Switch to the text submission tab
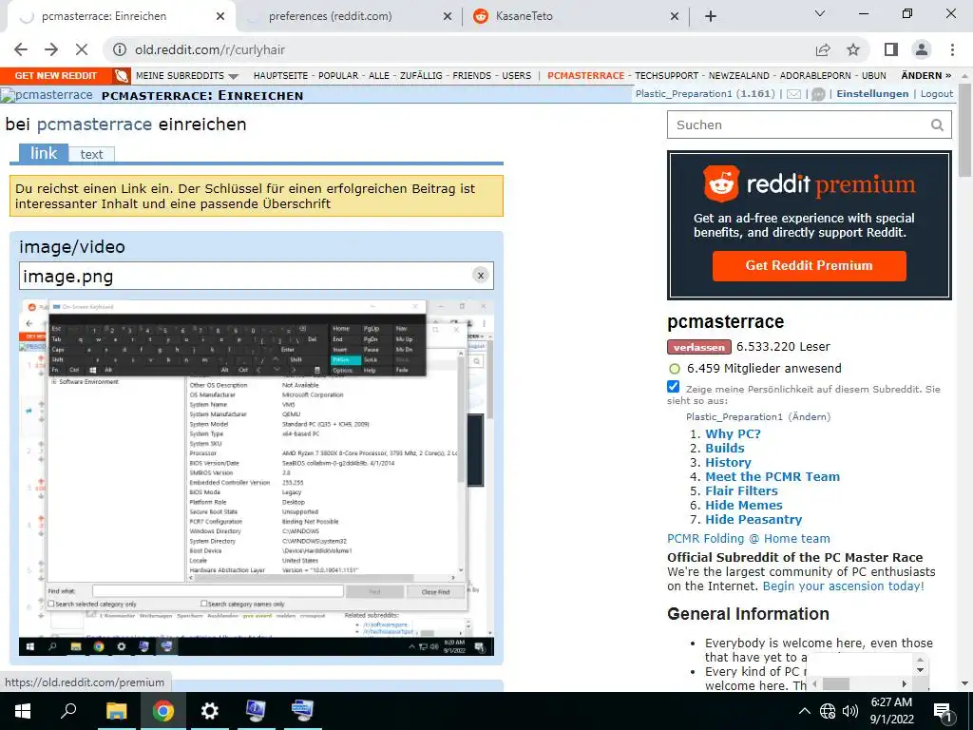The width and height of the screenshot is (973, 730). point(91,155)
